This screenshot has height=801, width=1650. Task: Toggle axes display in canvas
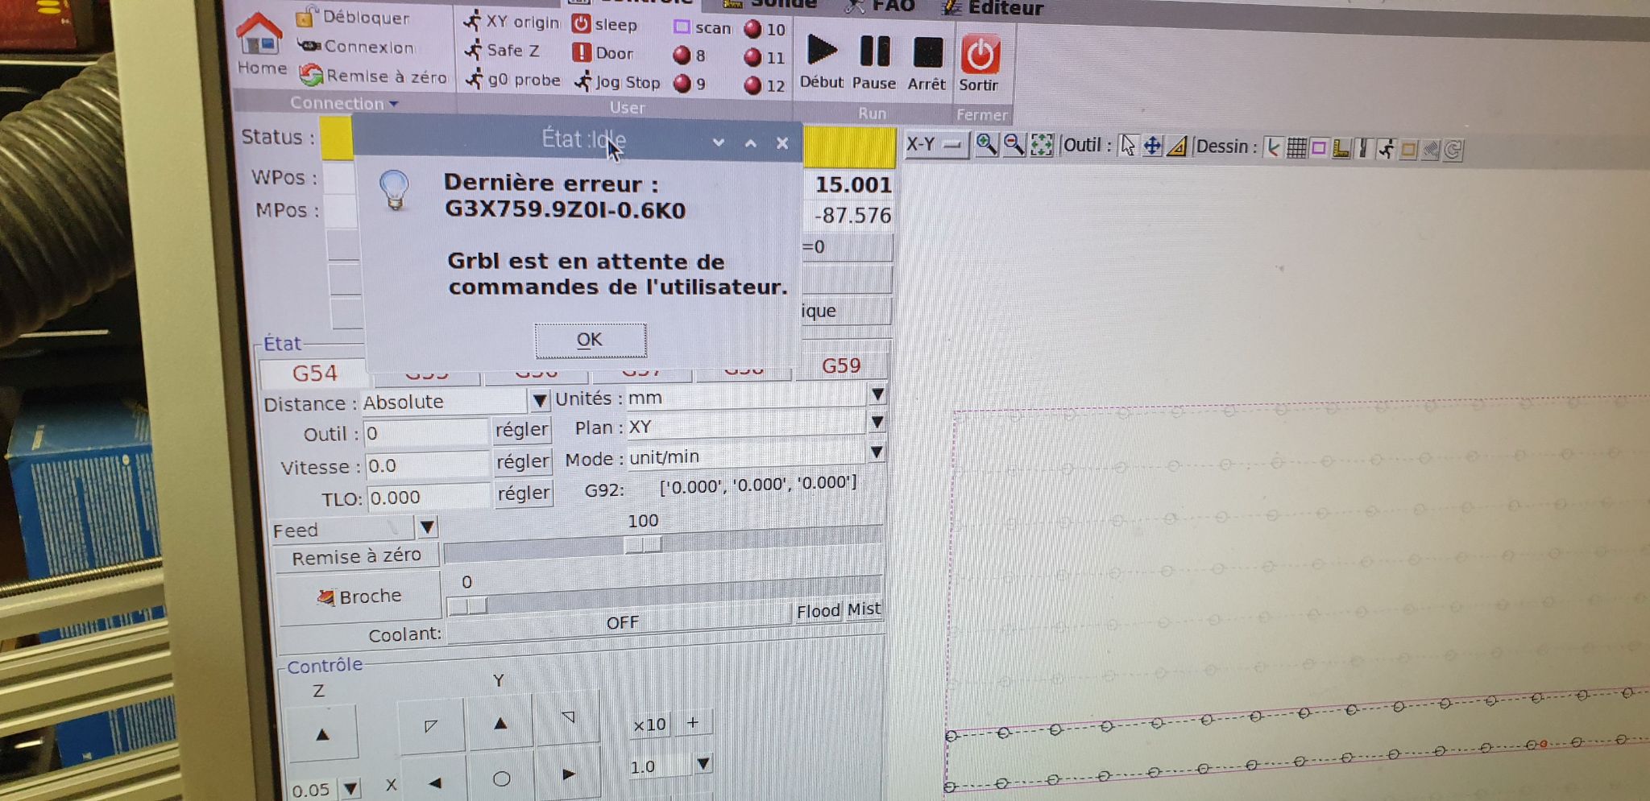point(1274,147)
